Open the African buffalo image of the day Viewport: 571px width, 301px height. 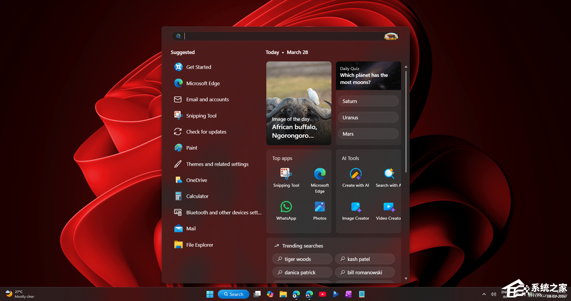(299, 103)
